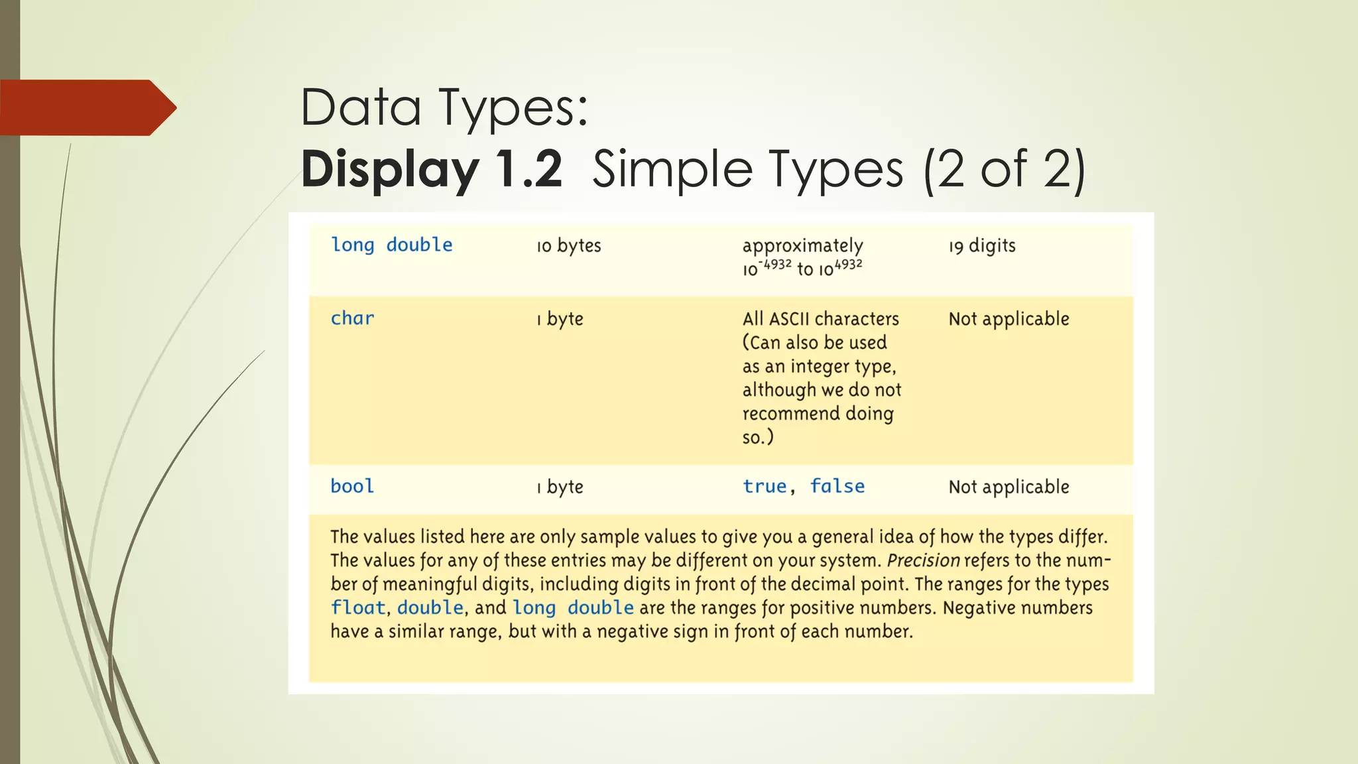Viewport: 1358px width, 764px height.
Task: Click '1 byte' in the char row
Action: click(560, 320)
